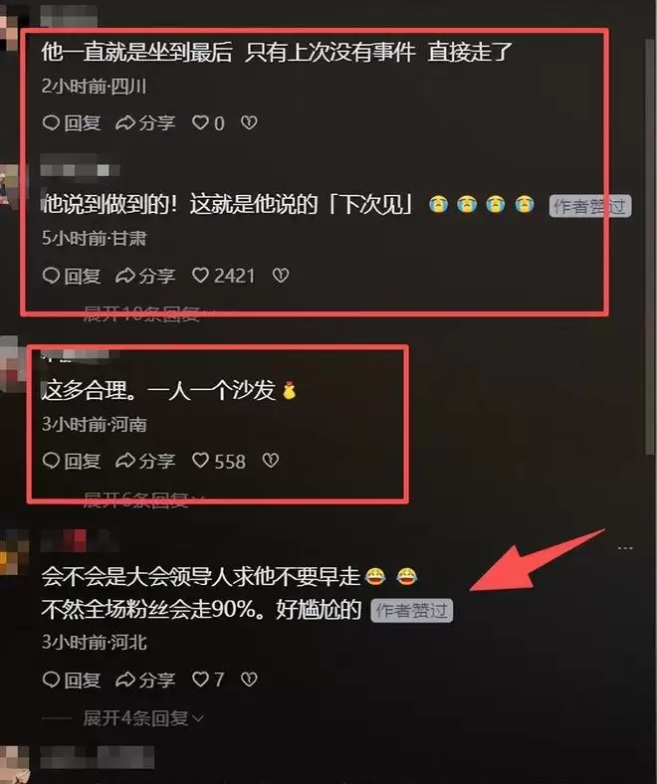Share the 一人一个沙发 comment
Viewport: 657px width, 784px height.
tap(145, 461)
